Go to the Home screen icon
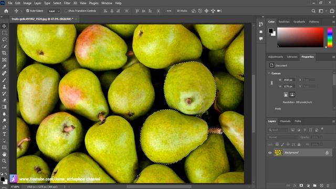Image resolution: width=336 pixels, height=189 pixels. click(x=6, y=10)
